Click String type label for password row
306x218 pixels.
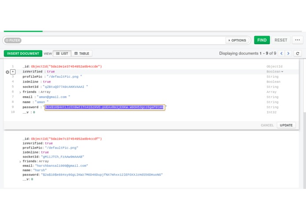click(273, 107)
